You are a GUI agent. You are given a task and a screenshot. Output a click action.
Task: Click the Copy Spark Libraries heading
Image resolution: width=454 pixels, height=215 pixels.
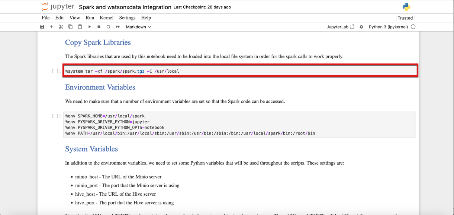98,42
